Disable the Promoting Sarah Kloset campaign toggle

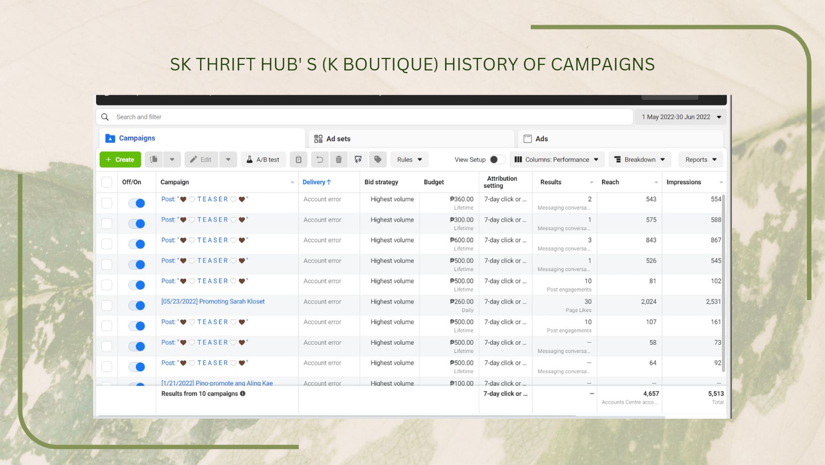[136, 305]
